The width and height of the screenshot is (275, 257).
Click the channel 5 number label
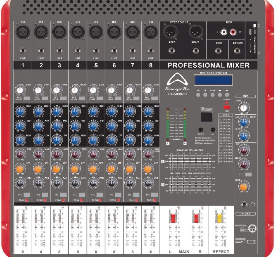point(96,65)
